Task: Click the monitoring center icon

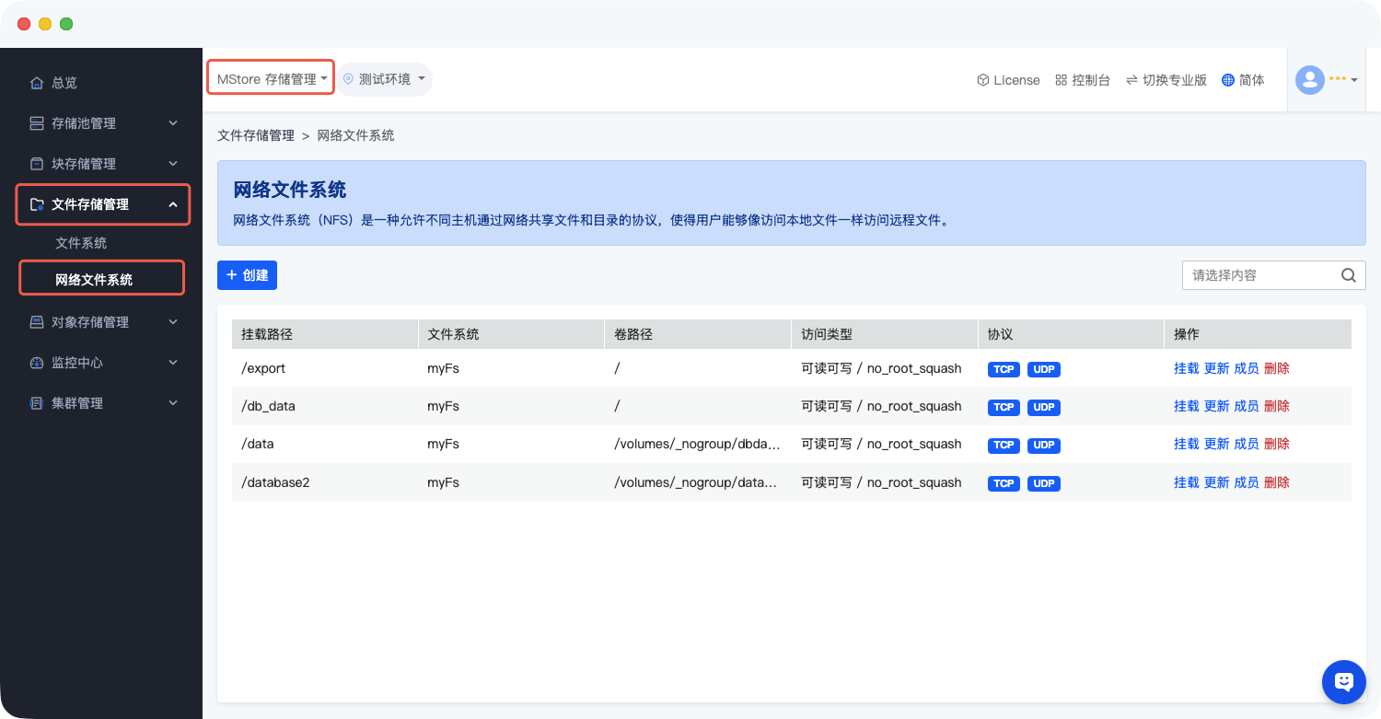Action: pos(37,363)
